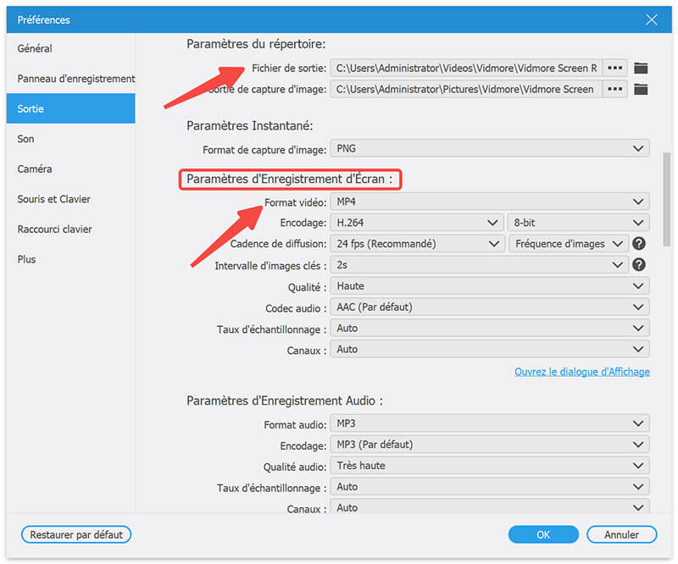678x564 pixels.
Task: Click help icon next to Fréquence d'images
Action: click(x=640, y=244)
